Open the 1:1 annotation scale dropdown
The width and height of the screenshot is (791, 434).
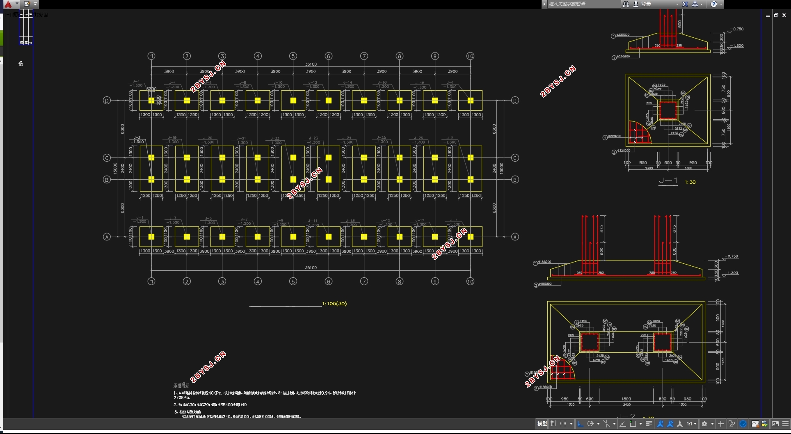(692, 424)
